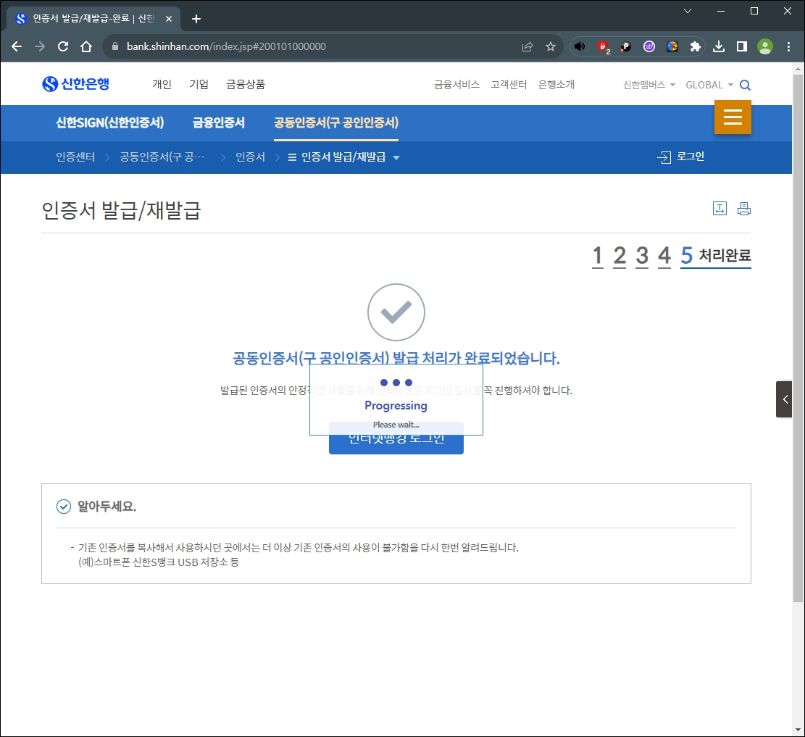This screenshot has height=737, width=805.
Task: Click step 1 indicator
Action: pos(597,256)
